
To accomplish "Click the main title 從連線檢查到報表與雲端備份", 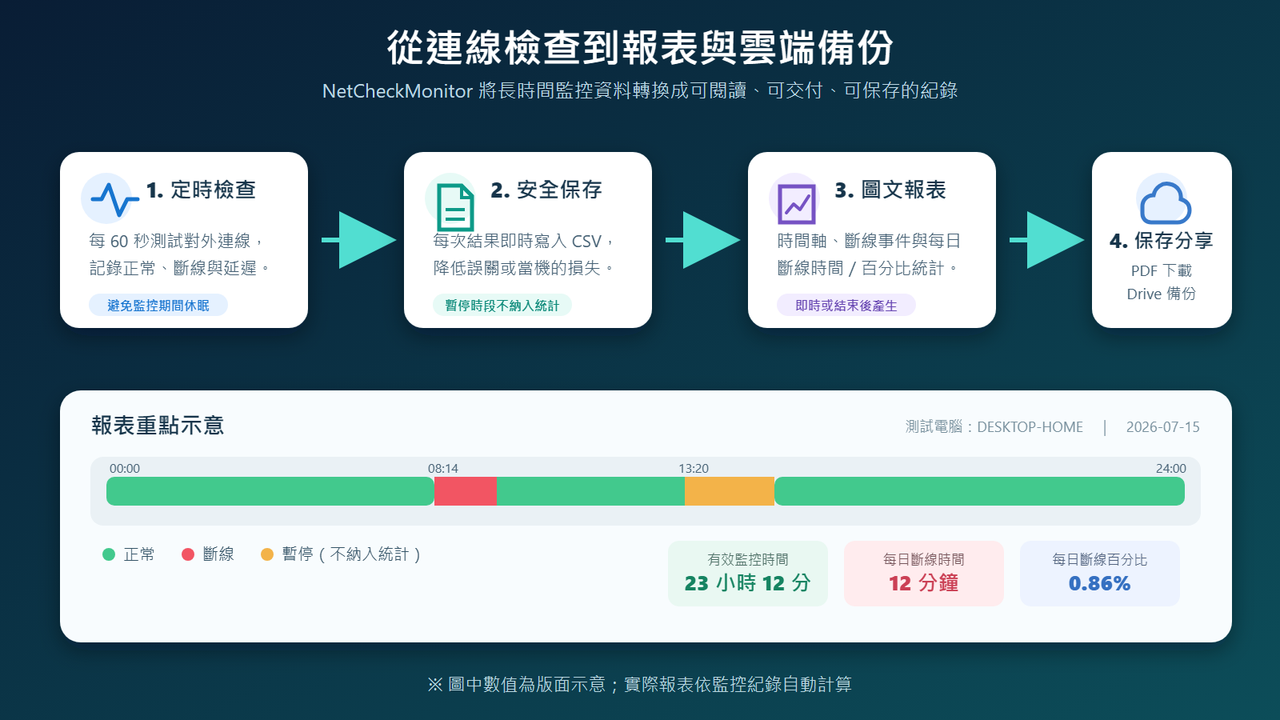I will (640, 48).
